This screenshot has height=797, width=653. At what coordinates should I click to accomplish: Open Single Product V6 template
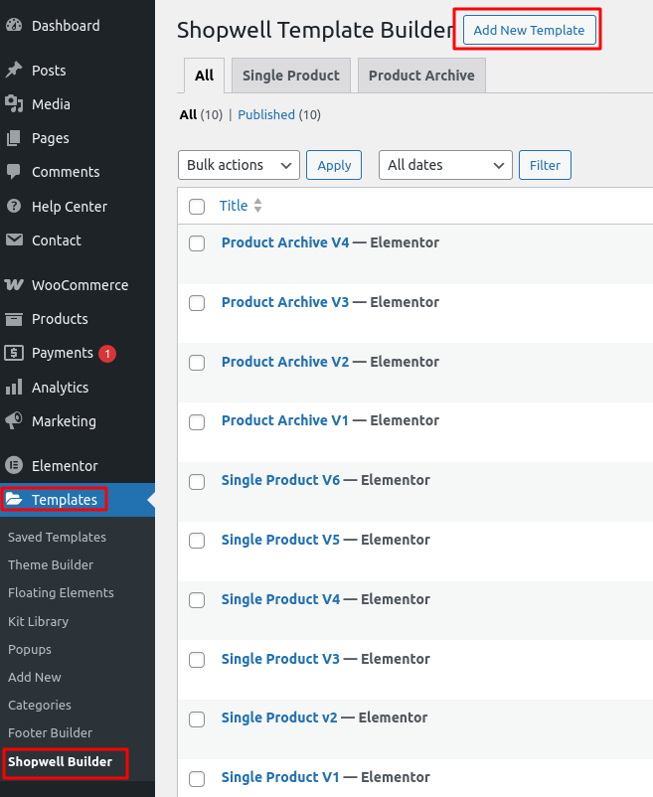(280, 480)
